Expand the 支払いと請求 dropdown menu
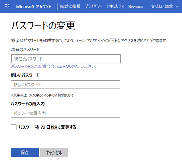 (165, 6)
